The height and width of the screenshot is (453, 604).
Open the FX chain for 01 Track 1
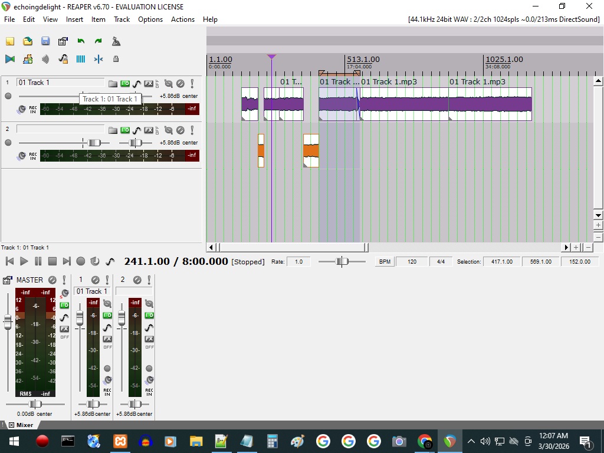(x=149, y=84)
